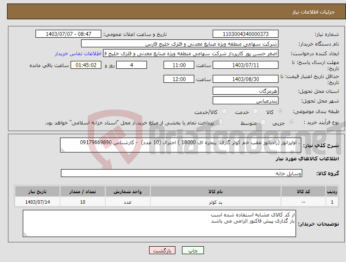Click the announcement date field 1403/07/07 - 08:47
Viewport: 346px width, 262px height.
point(68,34)
